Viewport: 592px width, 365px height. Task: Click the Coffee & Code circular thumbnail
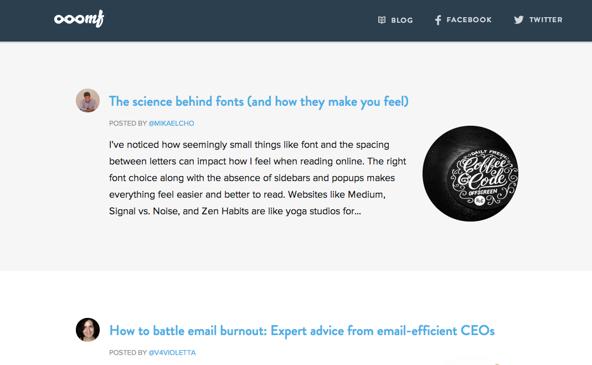click(470, 173)
